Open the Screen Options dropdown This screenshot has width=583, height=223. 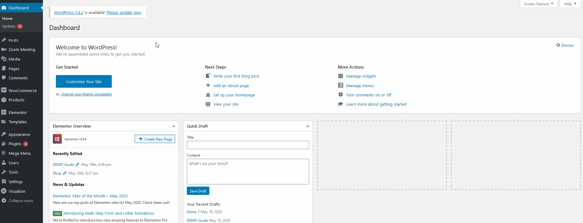539,4
